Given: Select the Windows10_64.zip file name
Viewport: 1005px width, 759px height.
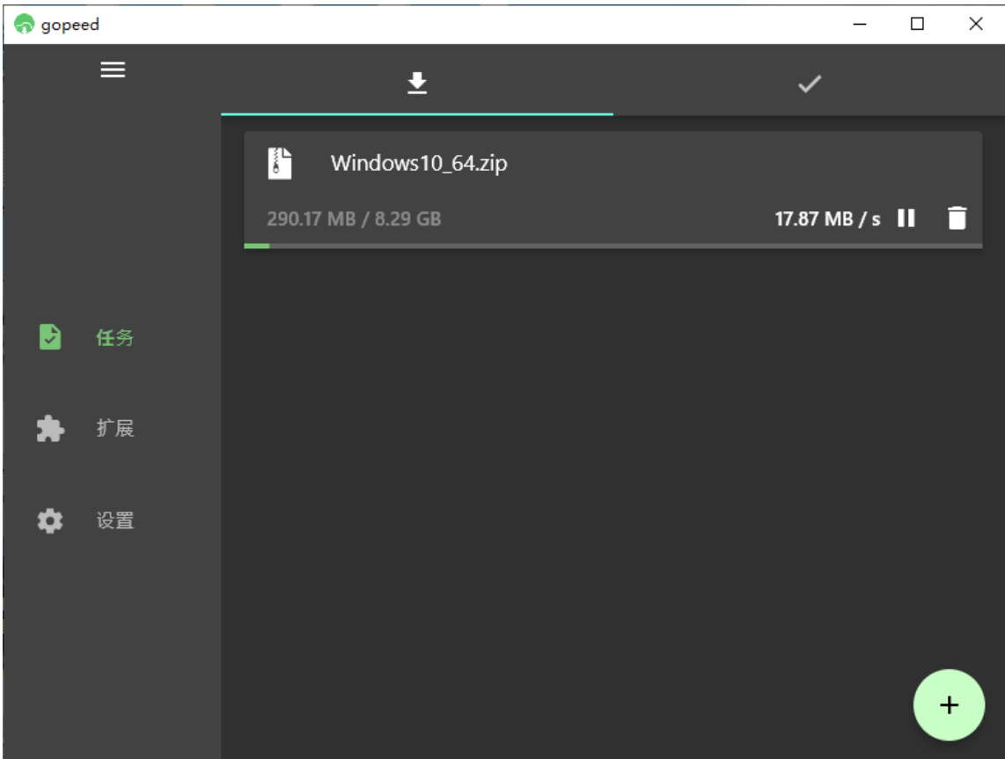Looking at the screenshot, I should click(419, 163).
